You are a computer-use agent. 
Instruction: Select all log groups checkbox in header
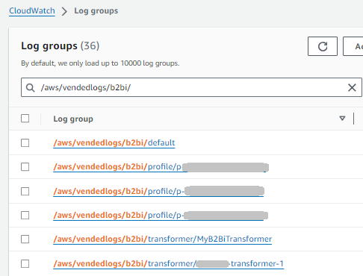25,119
